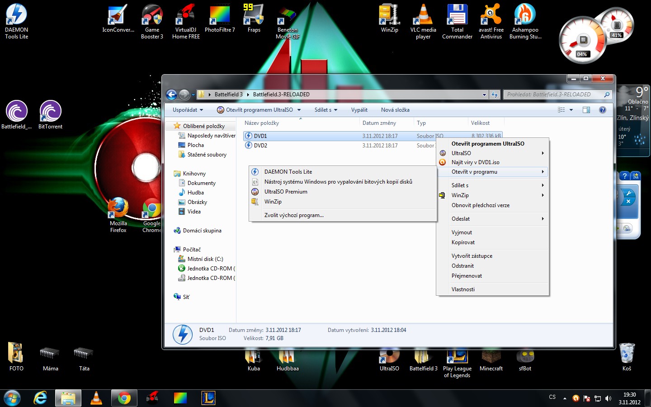Open the Koš recycle bin

(x=627, y=357)
